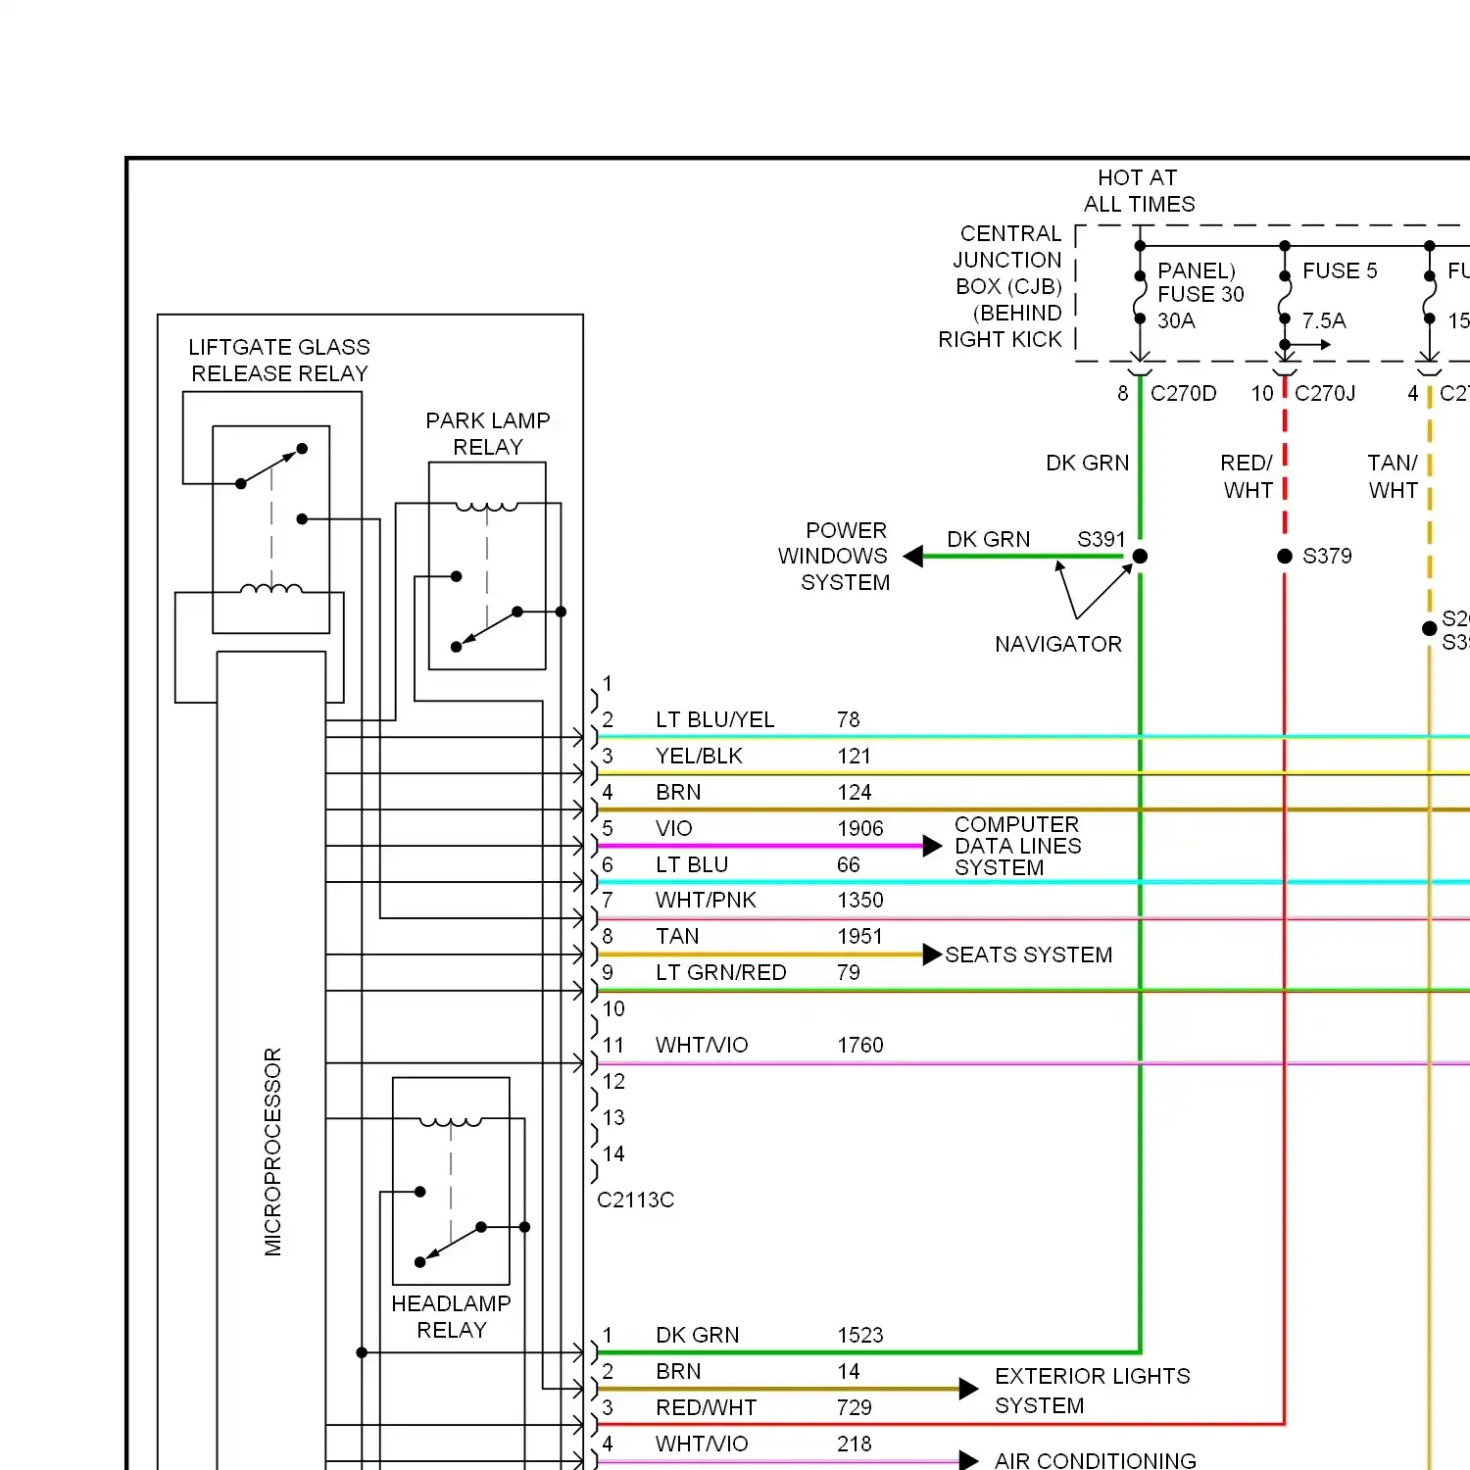Click the LT GRN/RED wire label
This screenshot has height=1470, width=1470.
coord(721,973)
